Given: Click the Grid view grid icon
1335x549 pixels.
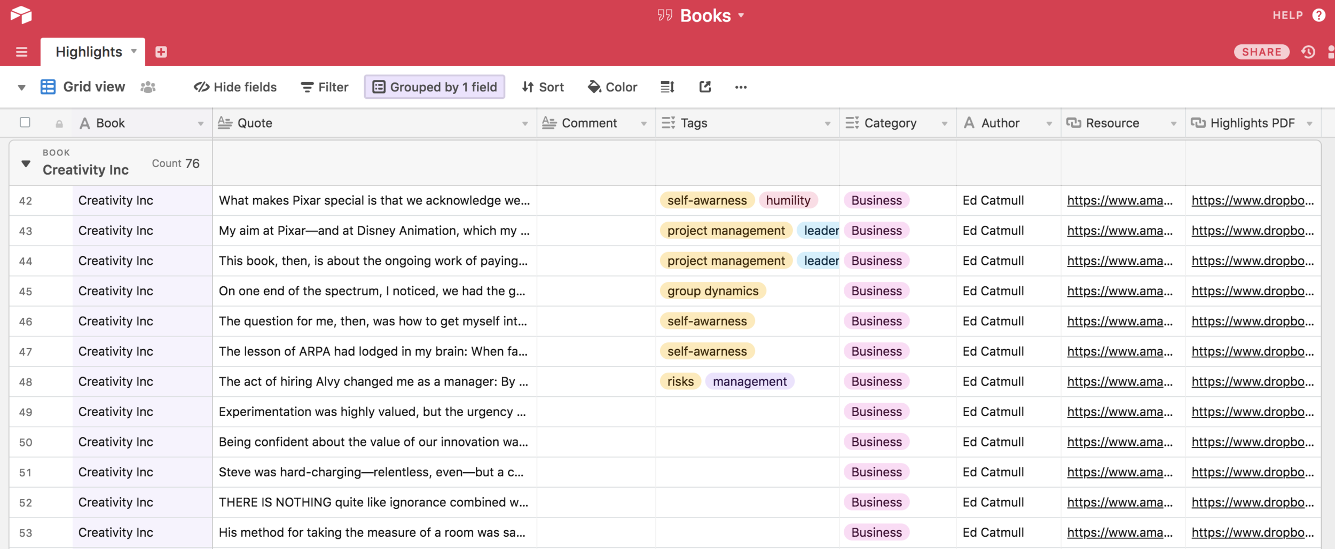Looking at the screenshot, I should (48, 87).
